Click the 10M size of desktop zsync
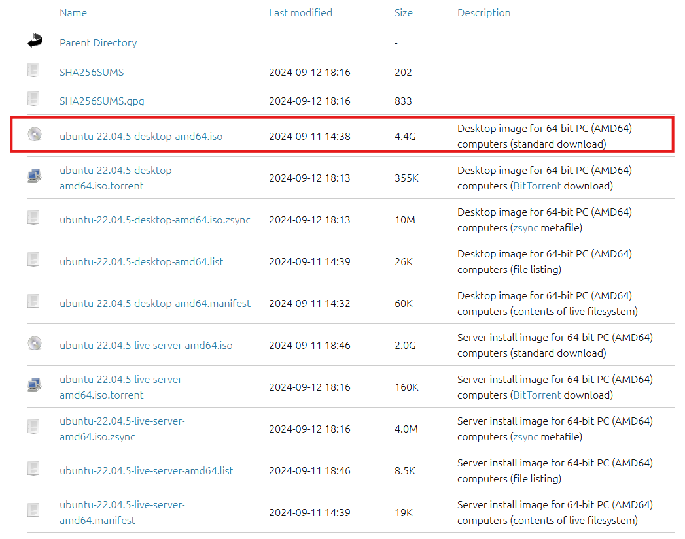The height and width of the screenshot is (539, 685). [x=405, y=220]
